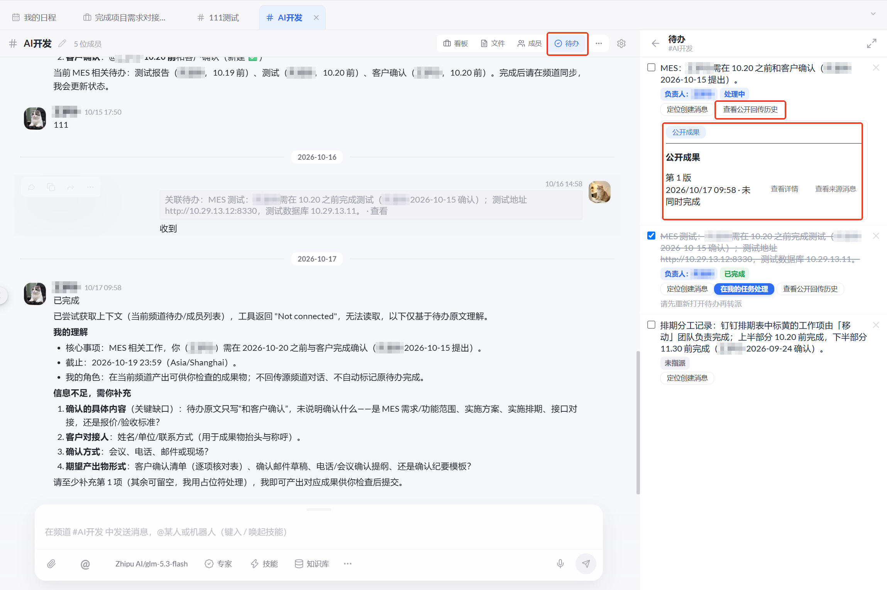The height and width of the screenshot is (590, 887).
Task: Open more input options ellipsis beside 知识库
Action: tap(347, 564)
